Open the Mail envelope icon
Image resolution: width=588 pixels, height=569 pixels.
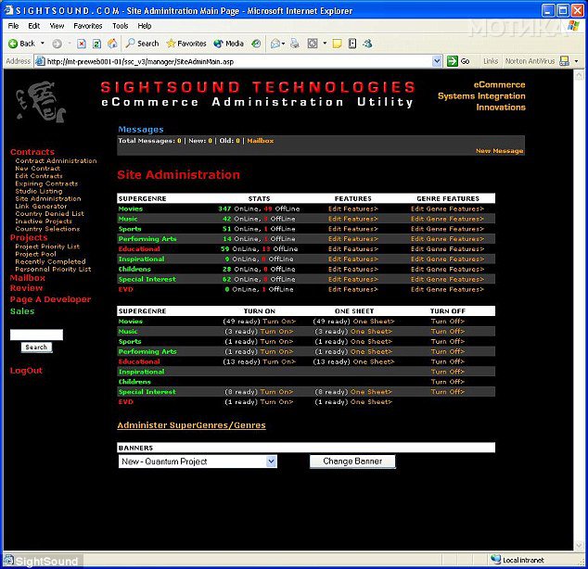pyautogui.click(x=275, y=44)
